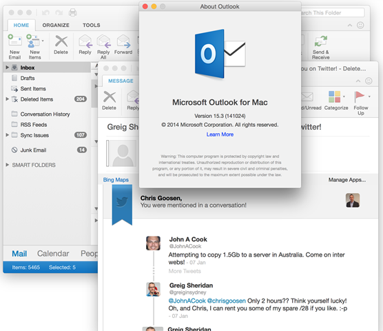This screenshot has height=331, width=383.
Task: Click the Search This Folder field
Action: pos(333,12)
